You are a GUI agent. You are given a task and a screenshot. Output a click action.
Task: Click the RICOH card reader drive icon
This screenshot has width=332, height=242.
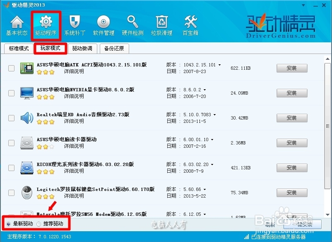[x=27, y=168]
